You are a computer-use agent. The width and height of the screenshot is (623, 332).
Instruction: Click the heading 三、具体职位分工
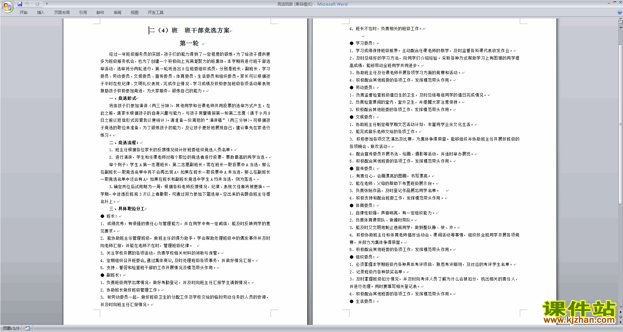click(x=127, y=209)
